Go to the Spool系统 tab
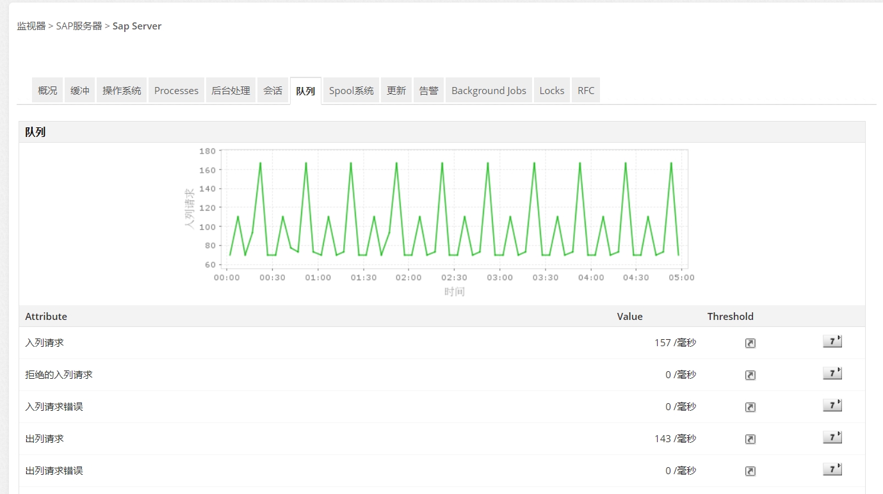 point(351,91)
